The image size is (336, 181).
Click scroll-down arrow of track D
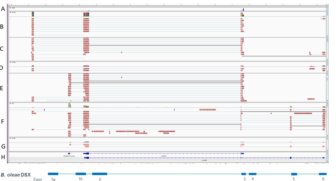[x=328, y=72]
